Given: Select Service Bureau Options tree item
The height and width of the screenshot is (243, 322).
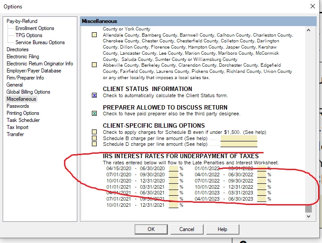Looking at the screenshot, I should click(40, 42).
